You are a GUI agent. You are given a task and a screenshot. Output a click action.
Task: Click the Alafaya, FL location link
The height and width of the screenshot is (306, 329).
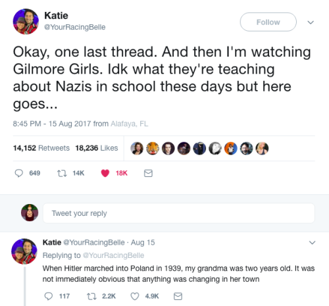click(x=130, y=124)
